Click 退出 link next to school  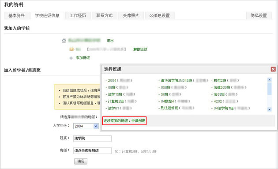[110, 41]
